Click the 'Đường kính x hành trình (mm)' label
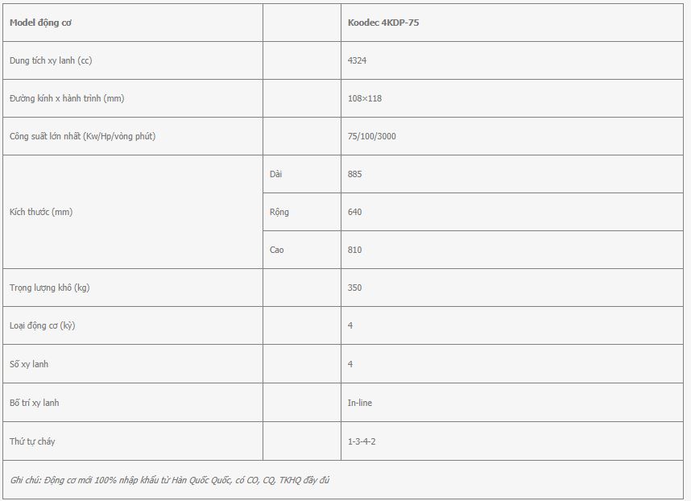 (x=67, y=98)
